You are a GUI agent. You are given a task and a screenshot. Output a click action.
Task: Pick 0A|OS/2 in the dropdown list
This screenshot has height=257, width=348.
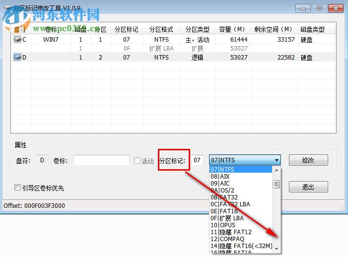click(x=241, y=190)
